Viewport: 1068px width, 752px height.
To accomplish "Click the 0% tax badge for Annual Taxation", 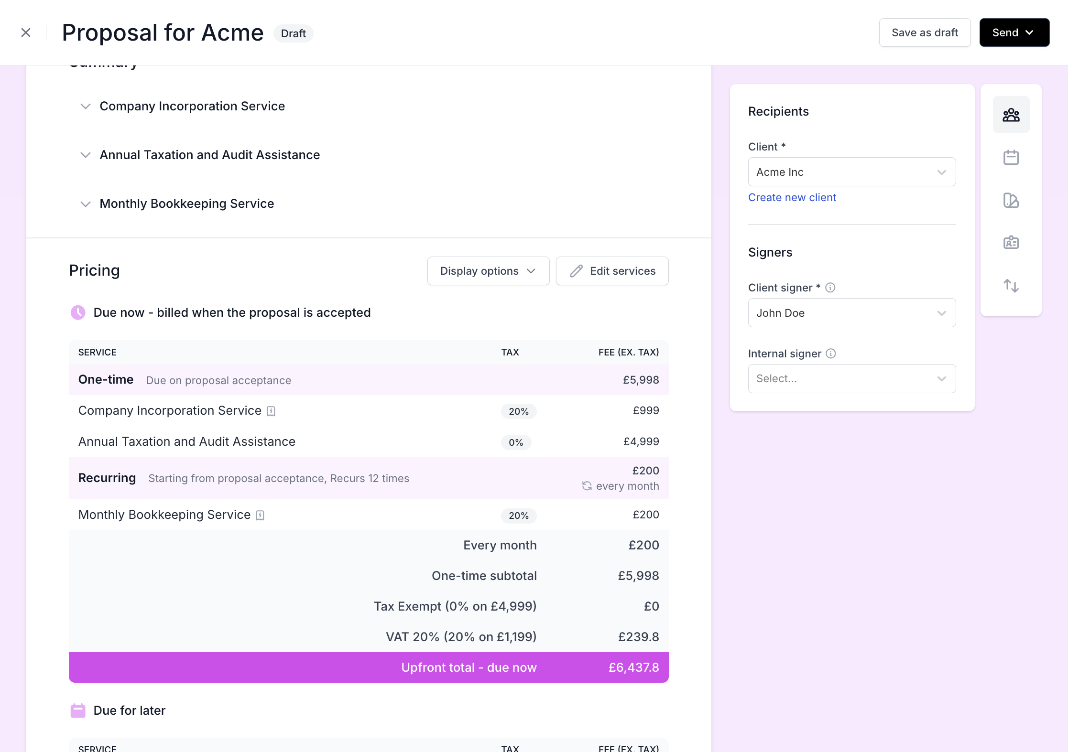I will pos(516,442).
